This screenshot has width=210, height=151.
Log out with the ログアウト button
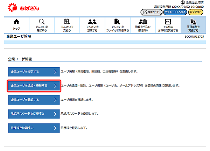click(196, 12)
